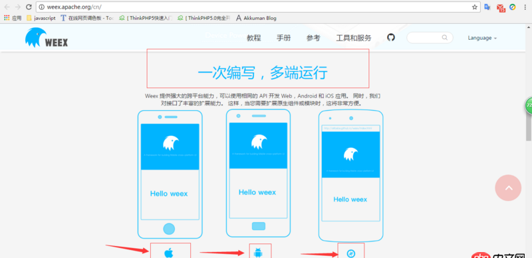Click the site info icon in address bar
The height and width of the screenshot is (258, 532).
pos(42,7)
